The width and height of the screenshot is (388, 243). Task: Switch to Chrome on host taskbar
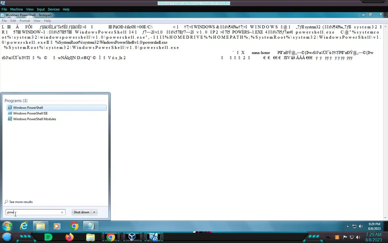coord(110,237)
